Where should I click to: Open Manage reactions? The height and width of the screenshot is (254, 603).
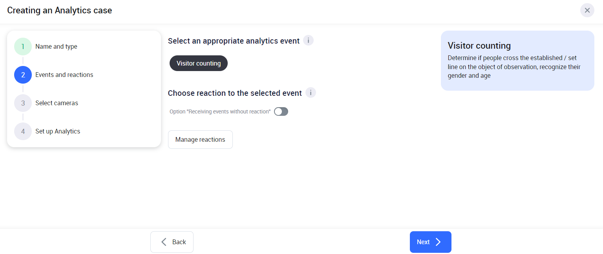[200, 140]
